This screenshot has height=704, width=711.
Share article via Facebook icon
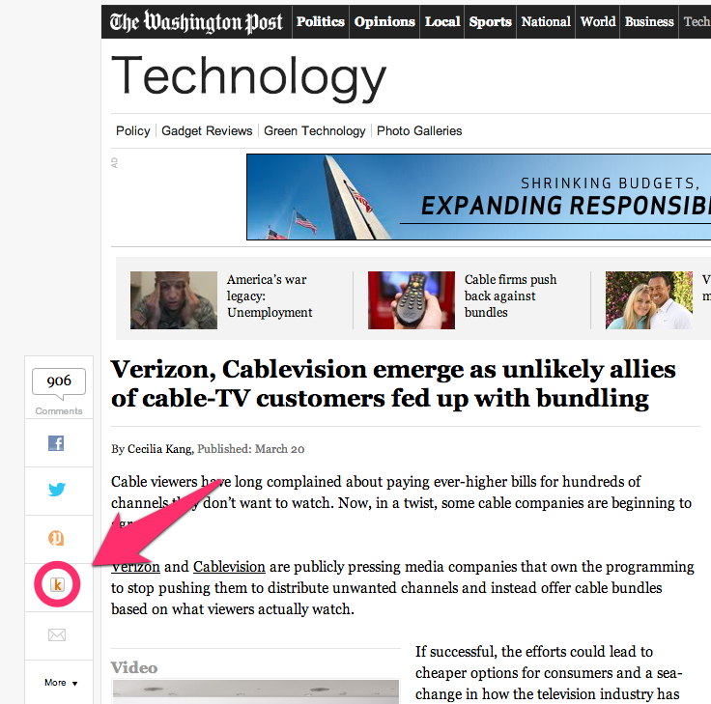click(56, 443)
